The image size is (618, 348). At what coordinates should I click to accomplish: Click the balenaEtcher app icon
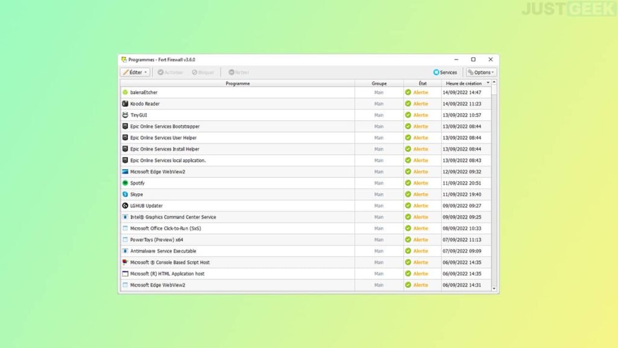coord(125,92)
